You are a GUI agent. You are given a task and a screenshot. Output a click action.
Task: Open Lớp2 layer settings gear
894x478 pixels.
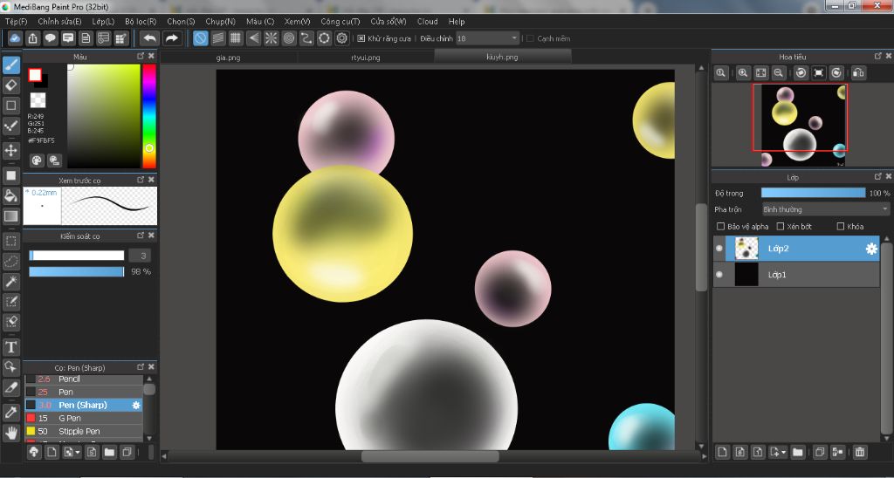coord(871,249)
